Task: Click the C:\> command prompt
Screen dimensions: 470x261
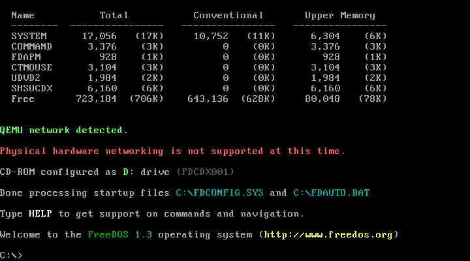Action: [11, 255]
